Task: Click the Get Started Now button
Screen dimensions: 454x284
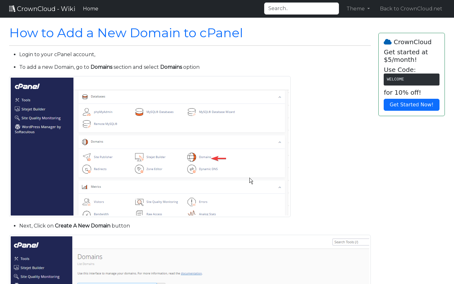Action: click(x=411, y=105)
